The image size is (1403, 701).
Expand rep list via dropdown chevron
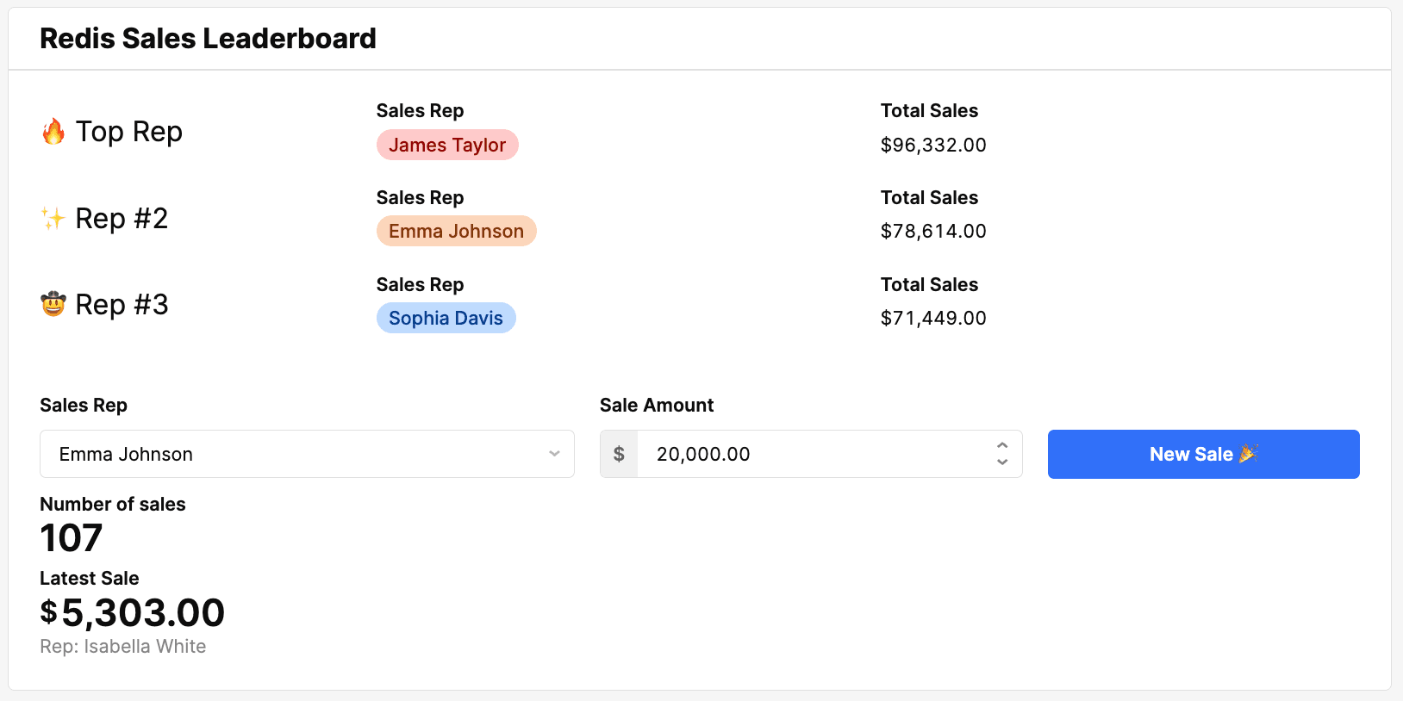554,454
